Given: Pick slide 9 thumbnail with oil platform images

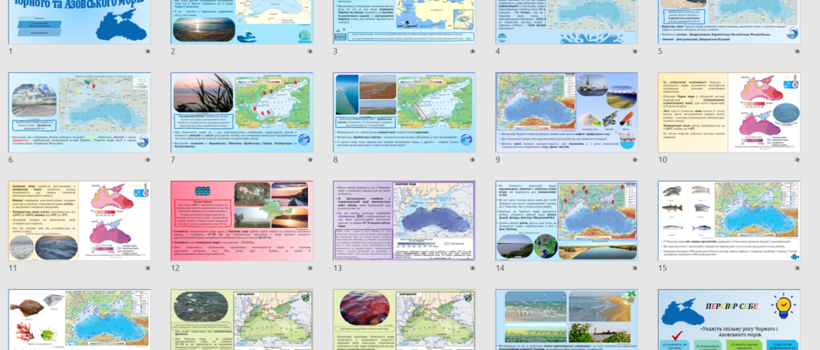Looking at the screenshot, I should pos(567,112).
